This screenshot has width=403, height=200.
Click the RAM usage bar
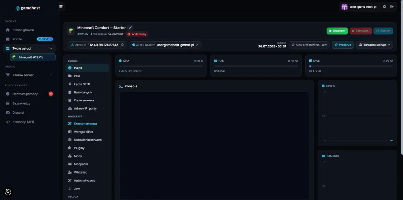[256, 66]
